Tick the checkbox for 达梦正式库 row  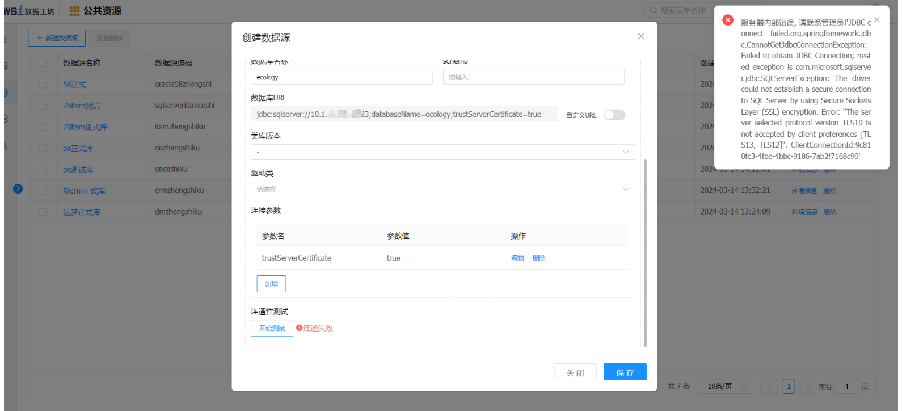point(43,212)
